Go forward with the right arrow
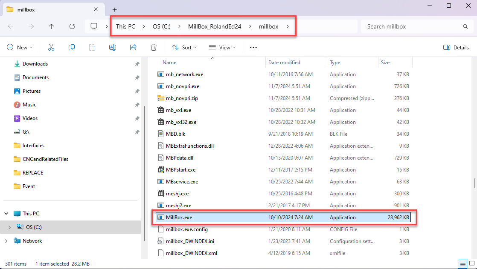The height and width of the screenshot is (269, 477). coord(31,26)
